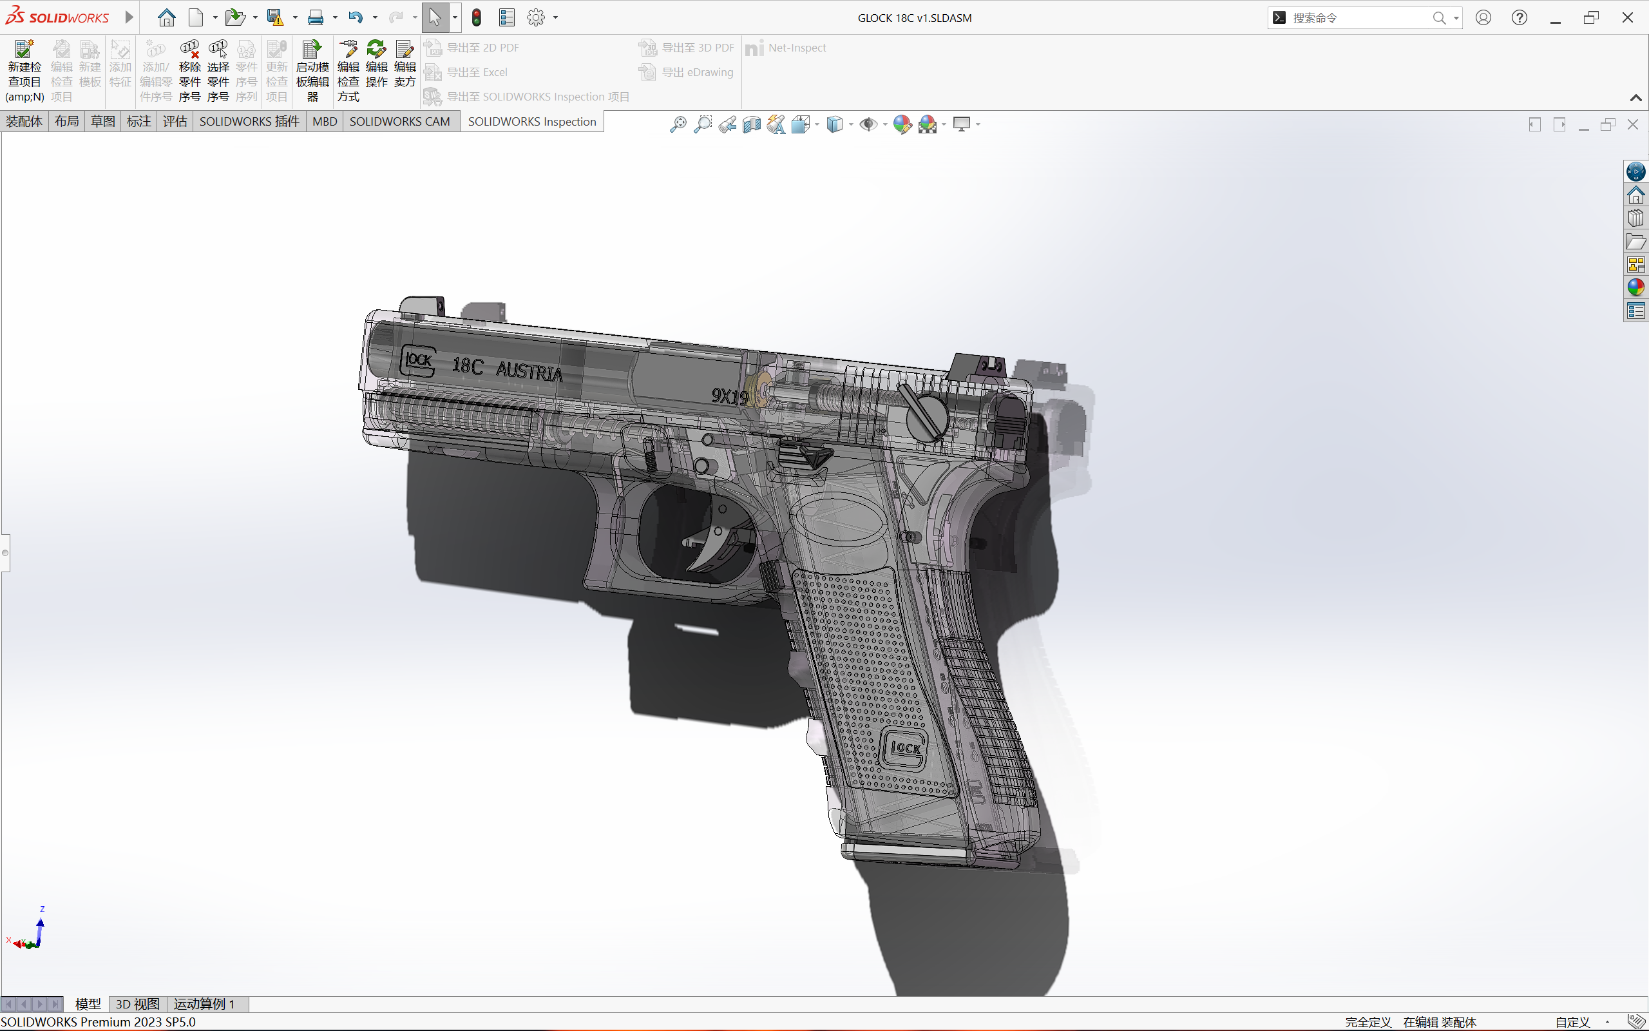Switch to the 模型 bottom tab
1649x1031 pixels.
(88, 1004)
